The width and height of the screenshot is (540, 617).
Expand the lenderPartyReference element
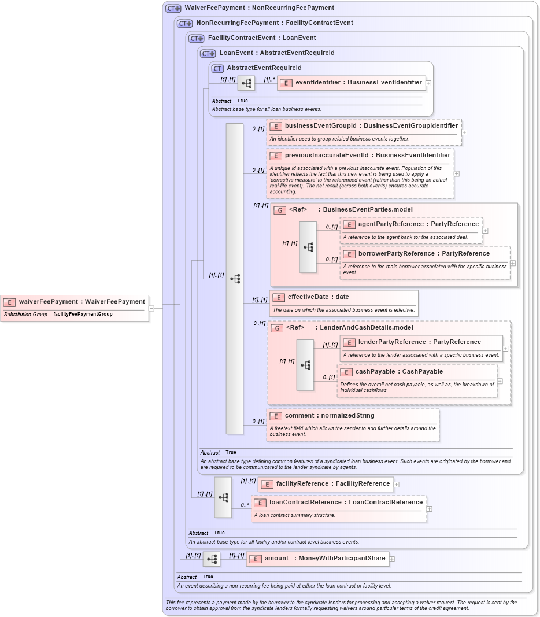[x=505, y=348]
